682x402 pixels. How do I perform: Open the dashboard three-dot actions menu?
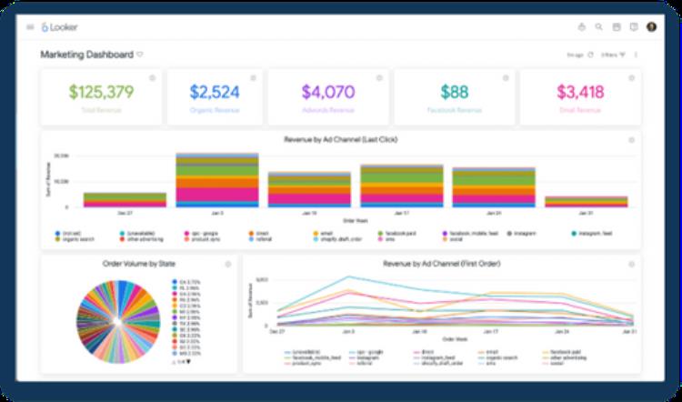tap(637, 55)
